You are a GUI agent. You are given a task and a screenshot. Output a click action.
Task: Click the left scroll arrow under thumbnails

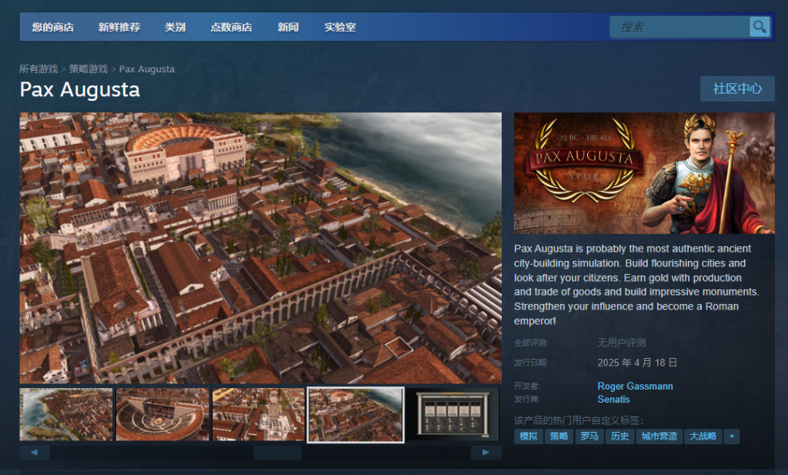(x=34, y=453)
